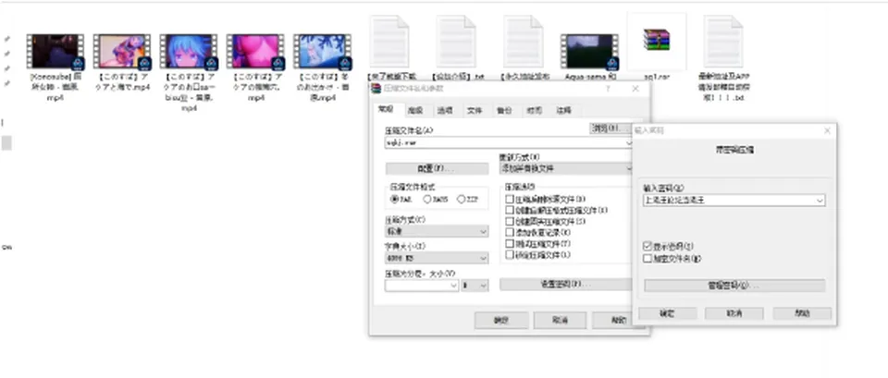Enable 压缩后删除源文件 checkbox
Viewport: 888px width, 378px height.
pos(510,200)
